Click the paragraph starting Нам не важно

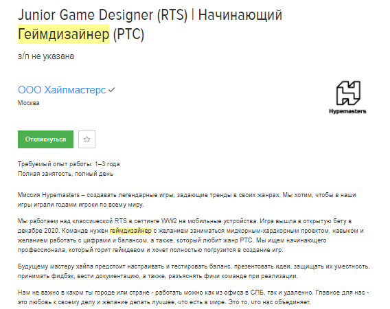(193, 297)
